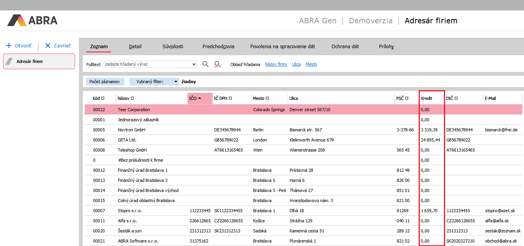Click the Názov firmy search area link

pyautogui.click(x=276, y=64)
